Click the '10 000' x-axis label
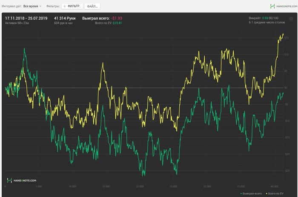 tap(72, 186)
